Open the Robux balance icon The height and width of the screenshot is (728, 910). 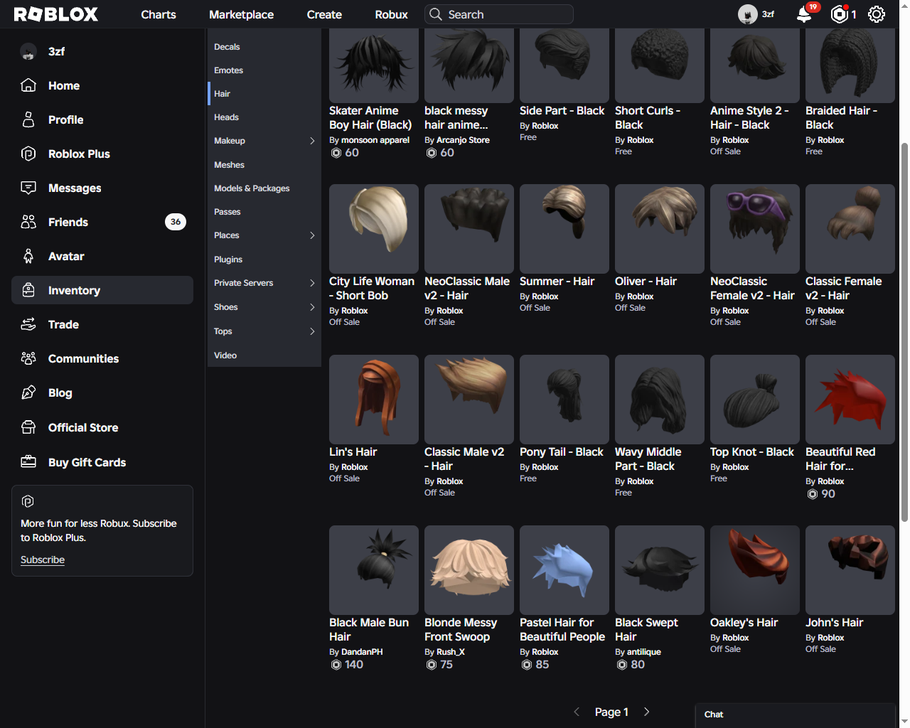pos(840,14)
